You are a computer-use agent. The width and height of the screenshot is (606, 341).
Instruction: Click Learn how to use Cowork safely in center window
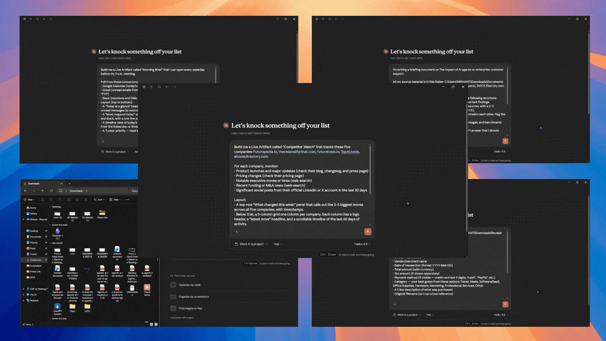pos(250,133)
